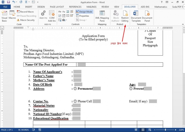Open the Undo history dropdown

click(x=16, y=2)
